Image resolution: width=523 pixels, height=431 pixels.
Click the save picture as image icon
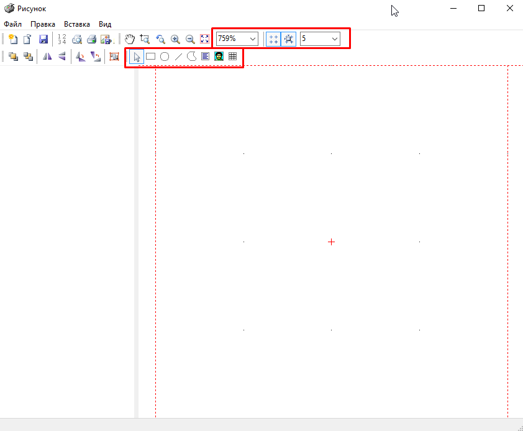(107, 39)
